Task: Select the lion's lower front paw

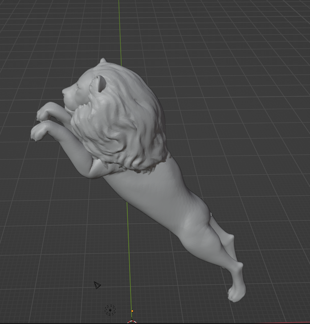Action: point(38,131)
